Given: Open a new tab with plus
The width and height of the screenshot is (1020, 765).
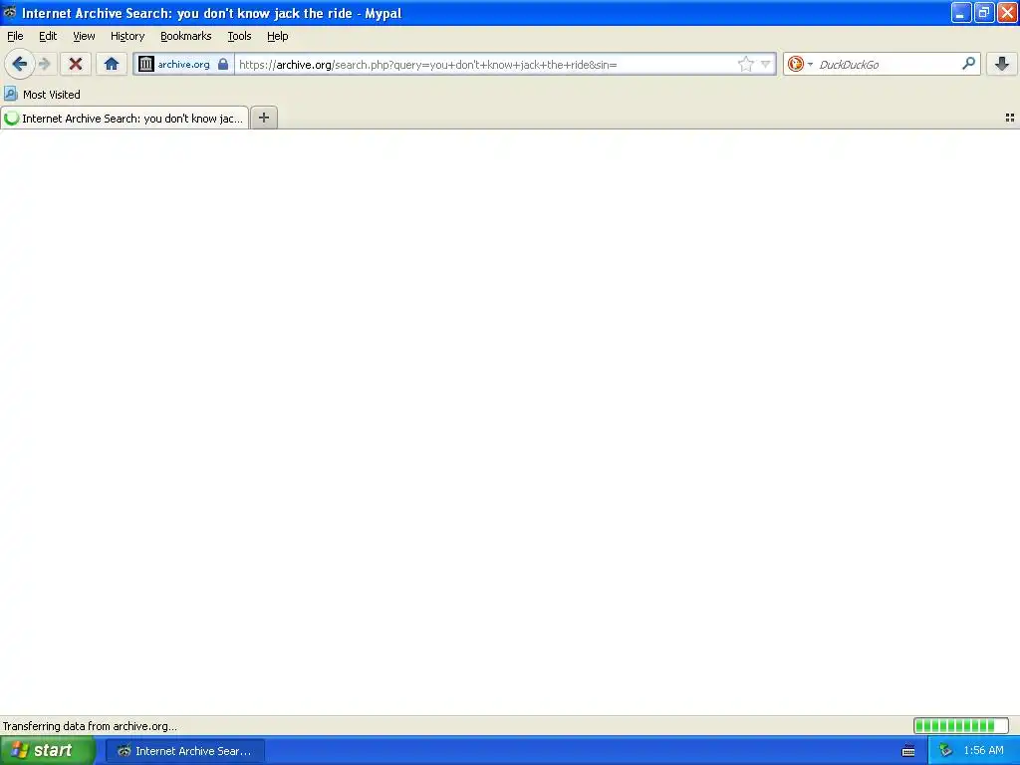Looking at the screenshot, I should 264,118.
